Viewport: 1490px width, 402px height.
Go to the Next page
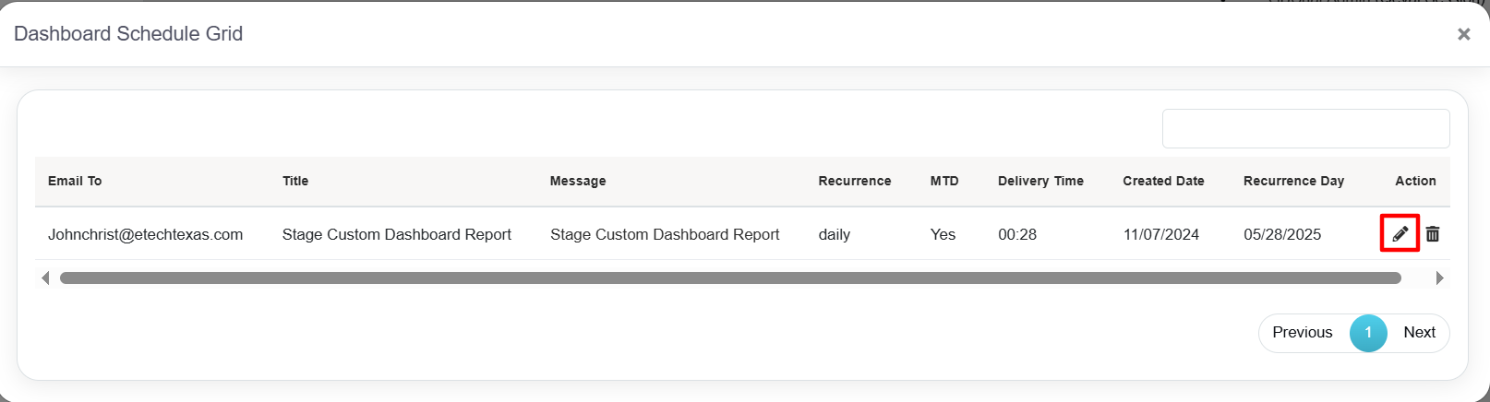coord(1419,333)
